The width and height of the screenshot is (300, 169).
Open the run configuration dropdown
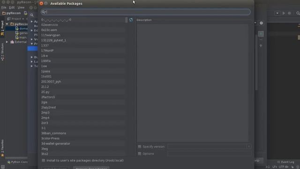click(277, 13)
